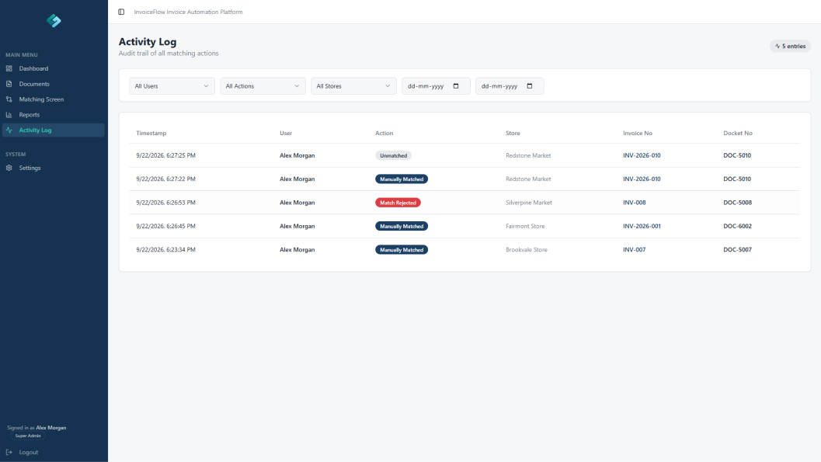
Task: Click the Documents file icon
Action: coord(9,84)
